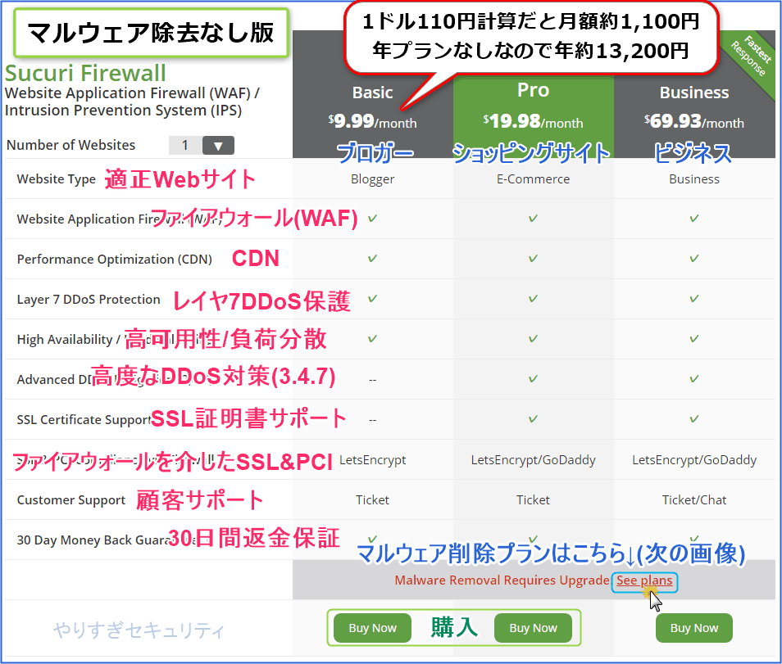Click the Basic checkmark for Performance Optimization (CDN)
This screenshot has height=664, width=782.
(372, 259)
